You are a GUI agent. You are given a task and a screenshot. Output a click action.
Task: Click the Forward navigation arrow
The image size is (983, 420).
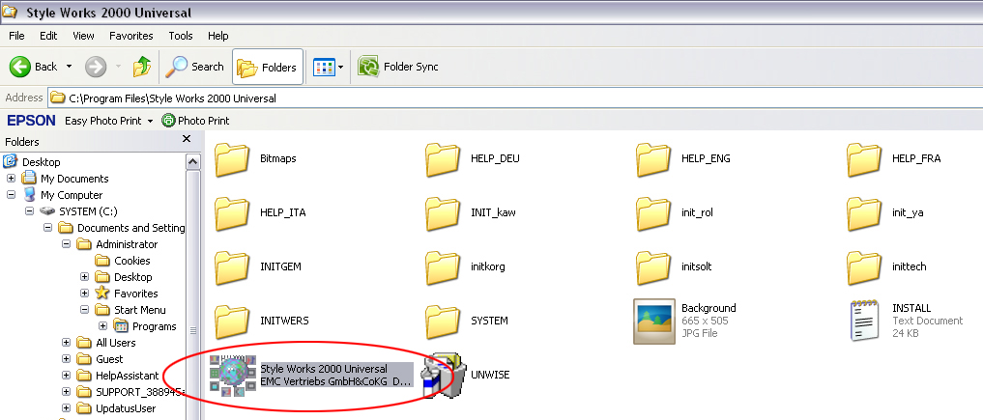96,67
